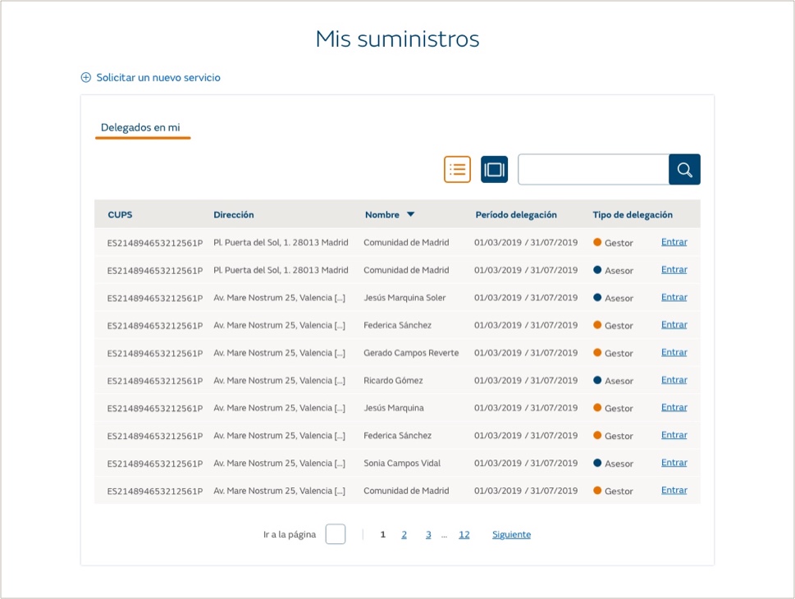795x599 pixels.
Task: Click Solicitar un nuevo servicio link
Action: click(158, 78)
